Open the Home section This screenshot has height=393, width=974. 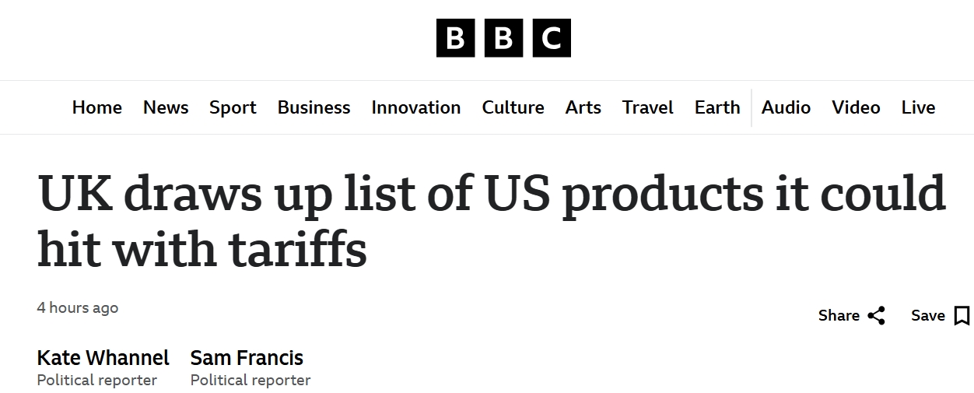(x=97, y=107)
